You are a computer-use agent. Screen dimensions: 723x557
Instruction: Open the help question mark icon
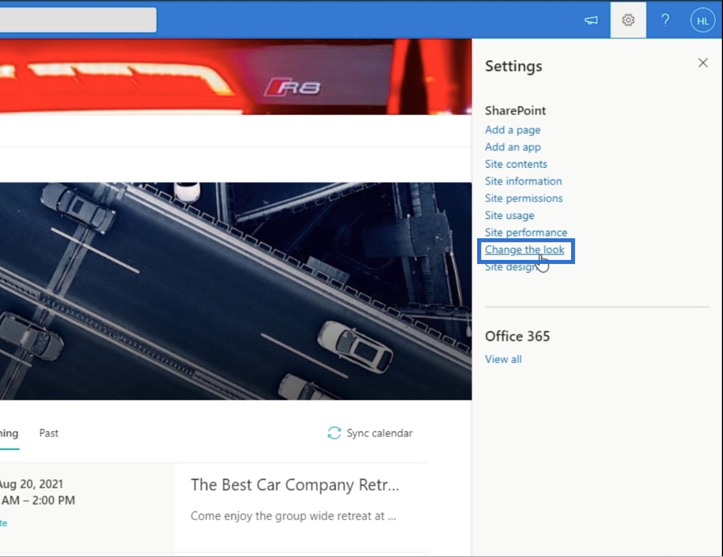pyautogui.click(x=665, y=20)
